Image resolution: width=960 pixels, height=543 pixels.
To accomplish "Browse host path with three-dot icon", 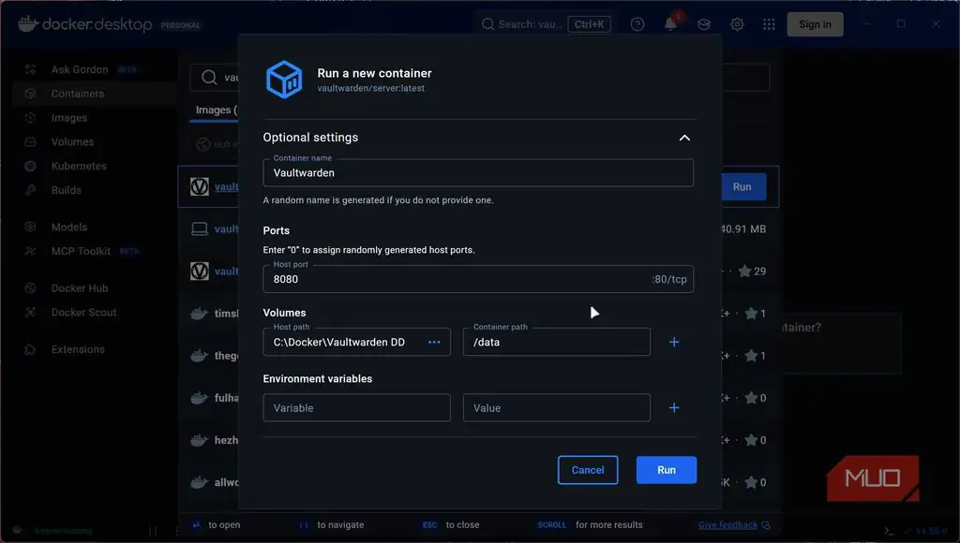I will (434, 342).
